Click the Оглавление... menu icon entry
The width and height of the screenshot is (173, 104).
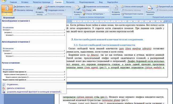[3, 85]
